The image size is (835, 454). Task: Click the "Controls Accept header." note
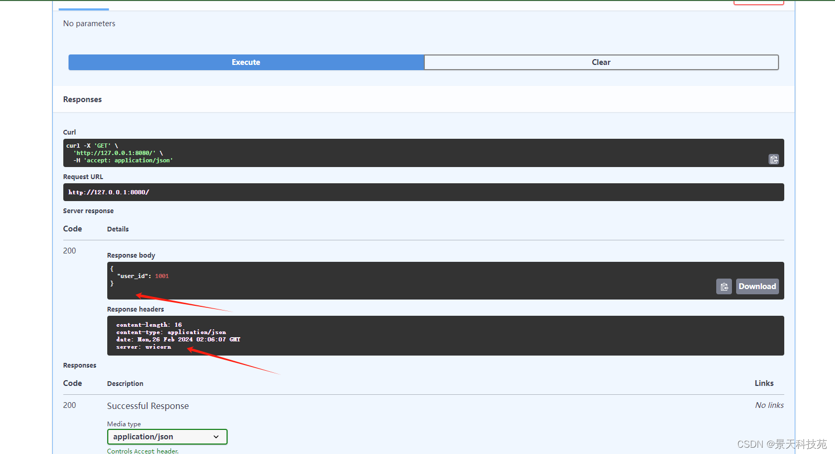(143, 451)
